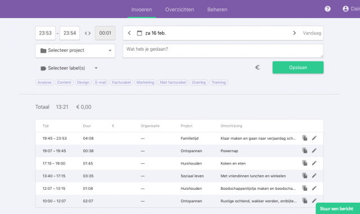Click the euro rate icon beside Opslaan
Screen dimensions: 360x214
click(x=258, y=68)
